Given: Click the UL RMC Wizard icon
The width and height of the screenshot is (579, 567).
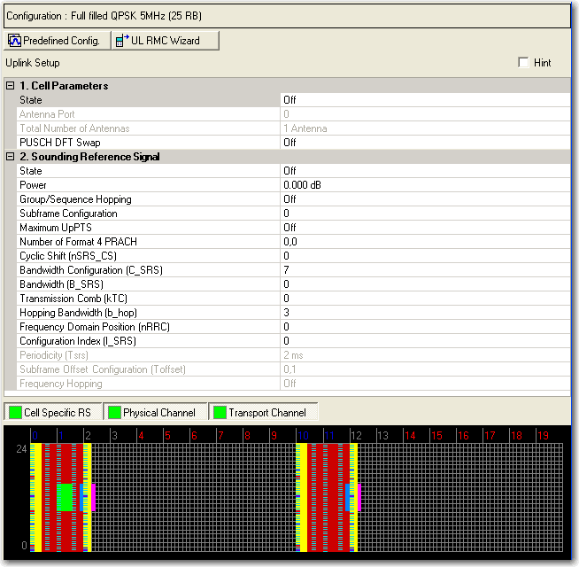Looking at the screenshot, I should [x=122, y=41].
